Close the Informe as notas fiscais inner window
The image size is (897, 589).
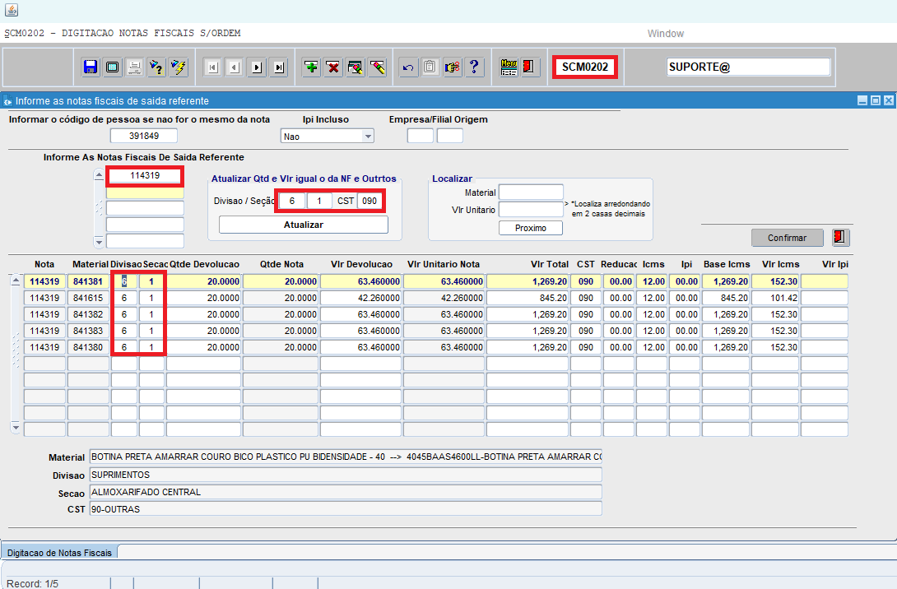889,100
